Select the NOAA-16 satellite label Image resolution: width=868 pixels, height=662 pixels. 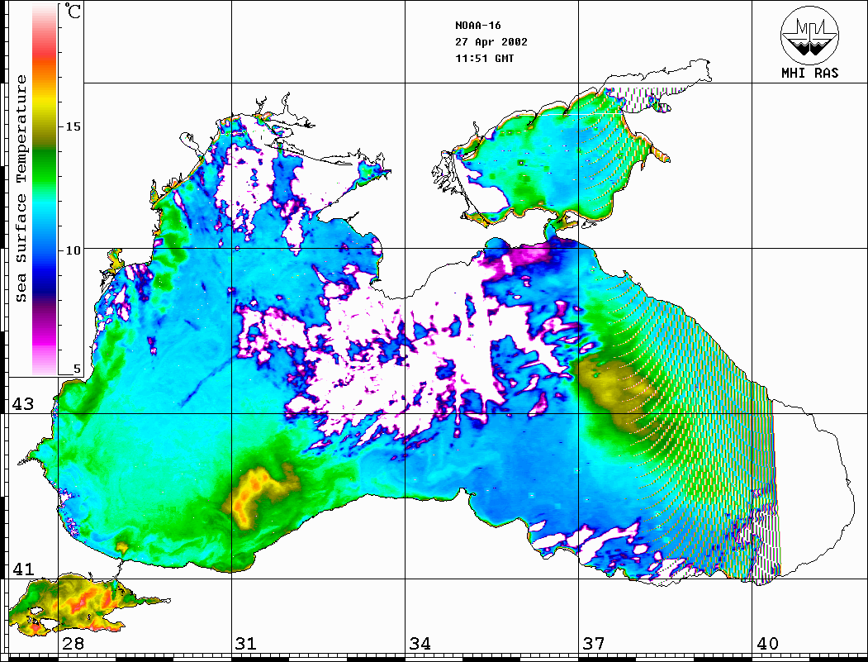[x=478, y=26]
